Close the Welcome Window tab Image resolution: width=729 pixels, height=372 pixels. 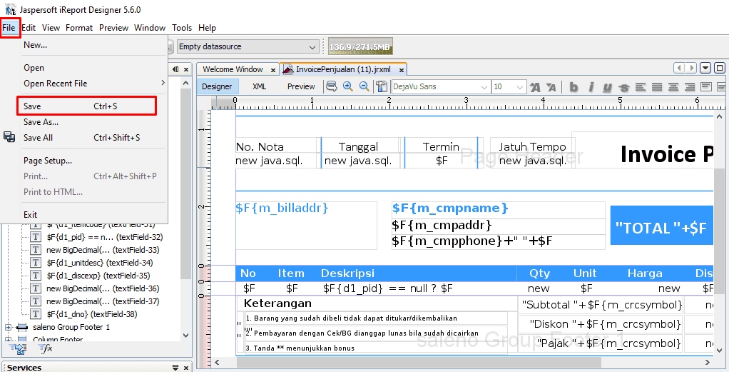point(273,70)
